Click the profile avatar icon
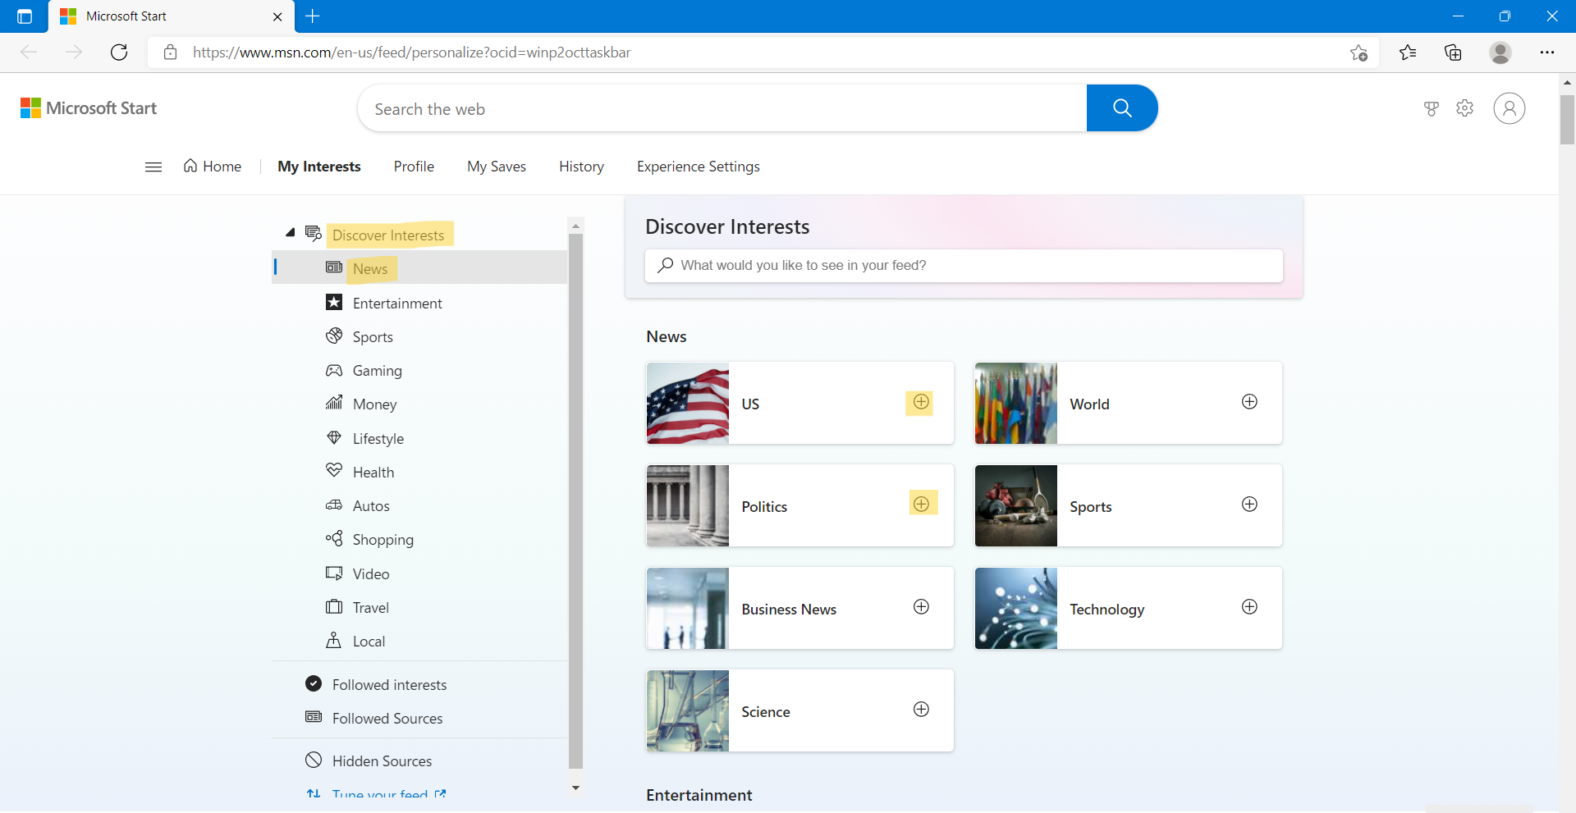 tap(1510, 107)
